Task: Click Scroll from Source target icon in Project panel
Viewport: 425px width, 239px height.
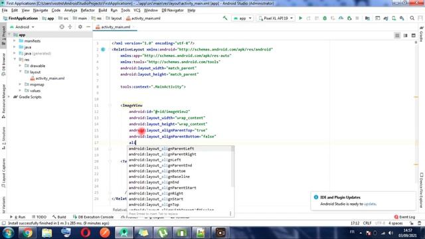Action: [62, 27]
